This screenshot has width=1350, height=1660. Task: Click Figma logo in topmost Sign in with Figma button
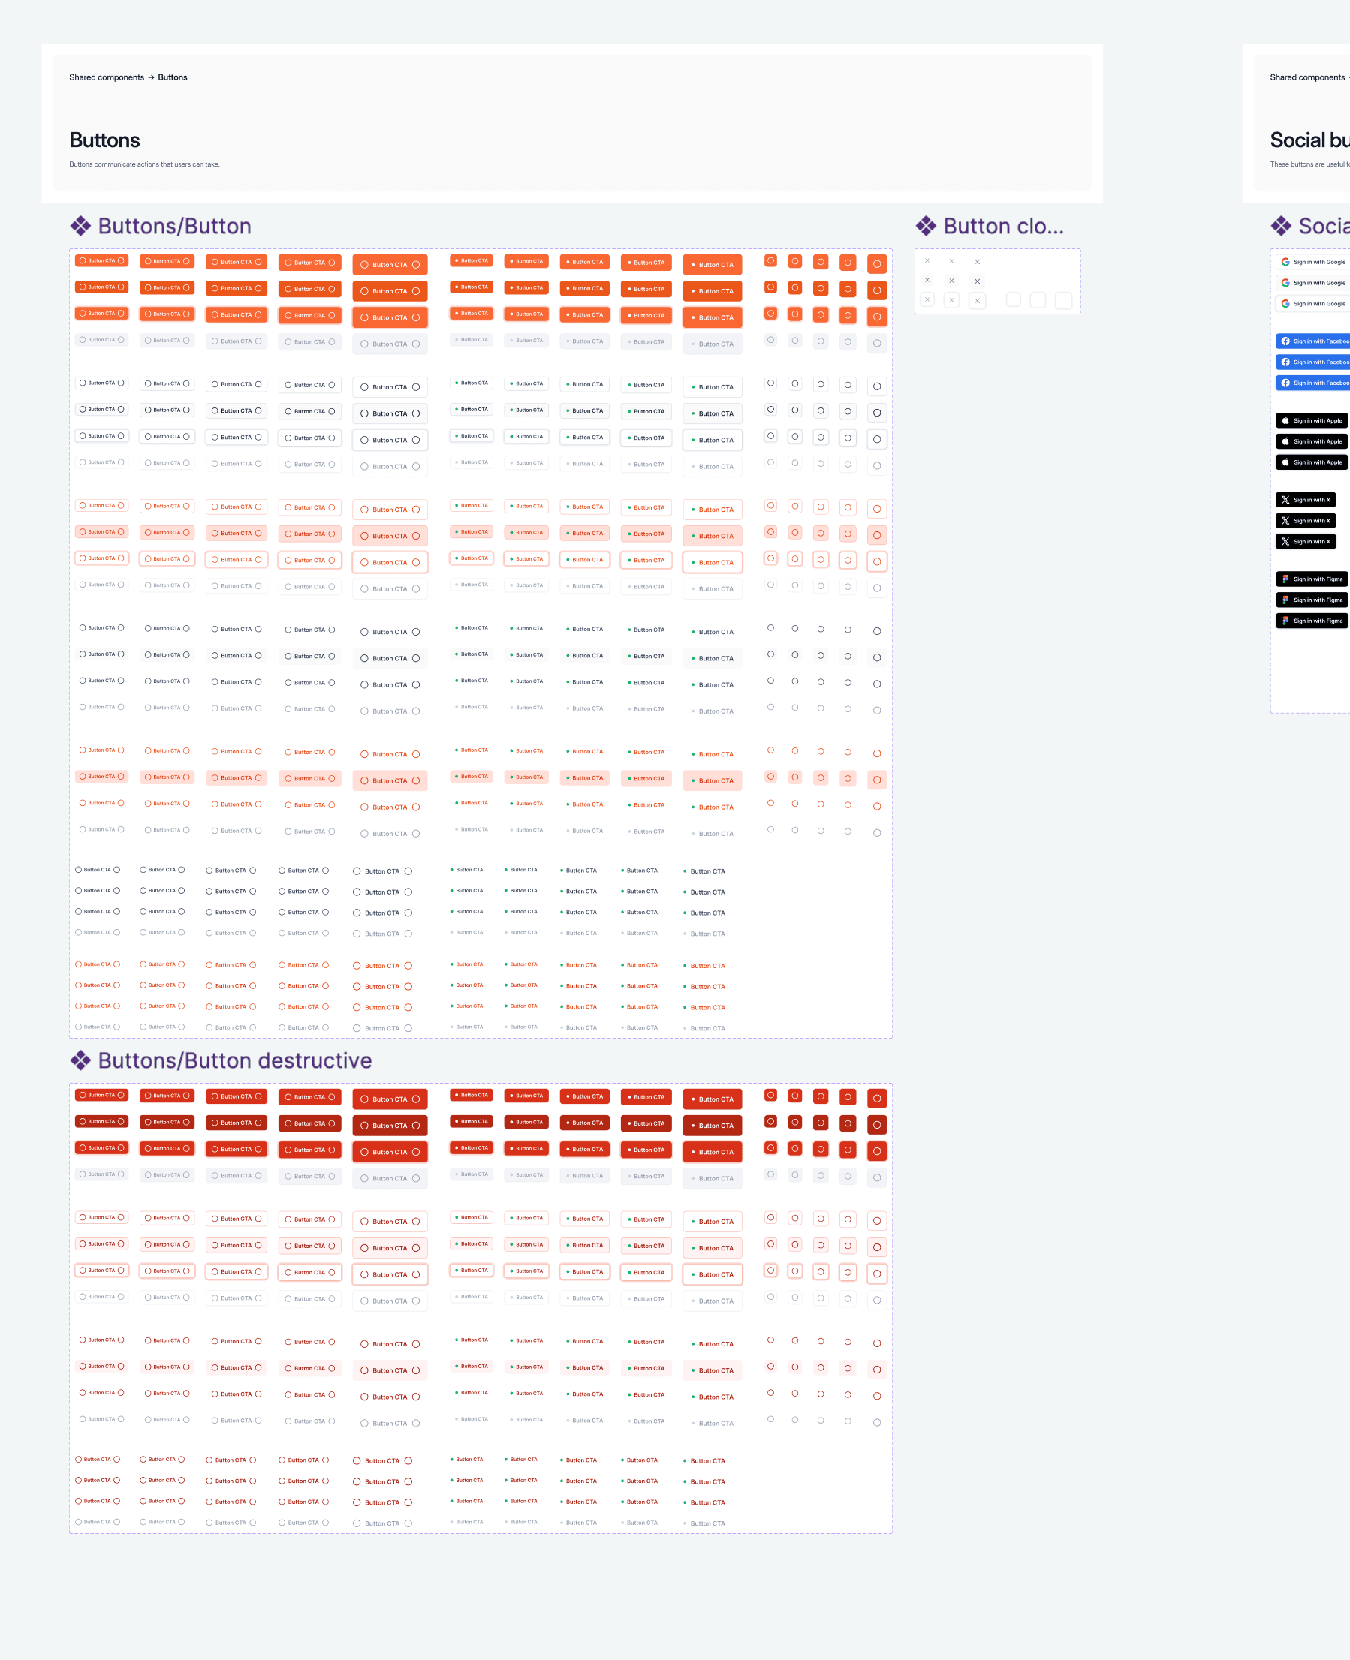(x=1285, y=579)
